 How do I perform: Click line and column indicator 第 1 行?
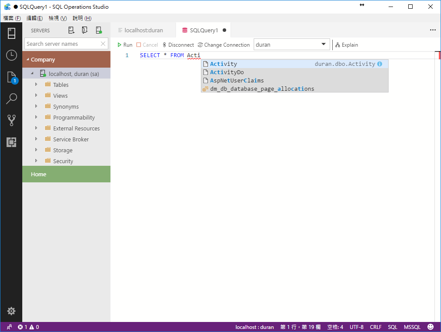coord(300,327)
